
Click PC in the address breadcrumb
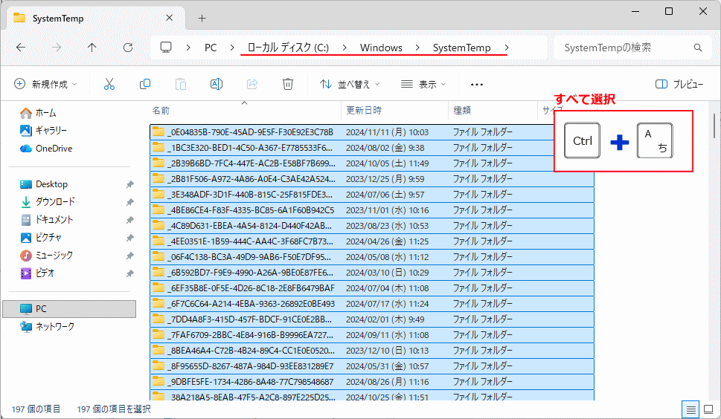point(211,48)
